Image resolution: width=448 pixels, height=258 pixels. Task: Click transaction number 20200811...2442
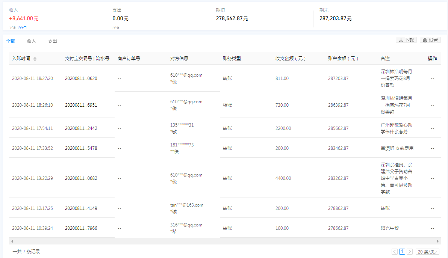(81, 128)
